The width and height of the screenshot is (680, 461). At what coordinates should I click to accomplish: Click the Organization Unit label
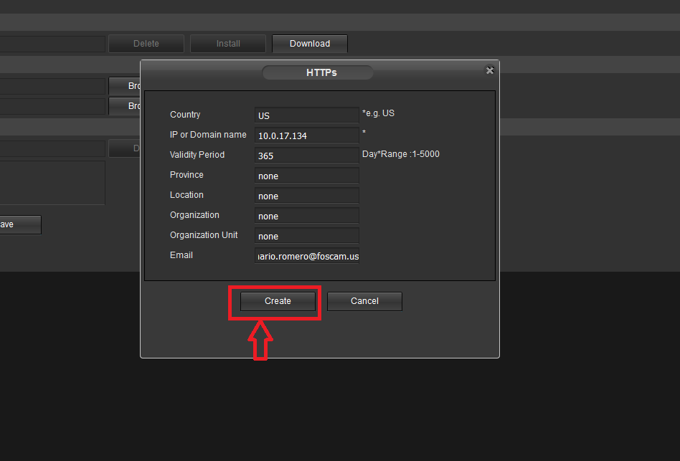click(204, 235)
